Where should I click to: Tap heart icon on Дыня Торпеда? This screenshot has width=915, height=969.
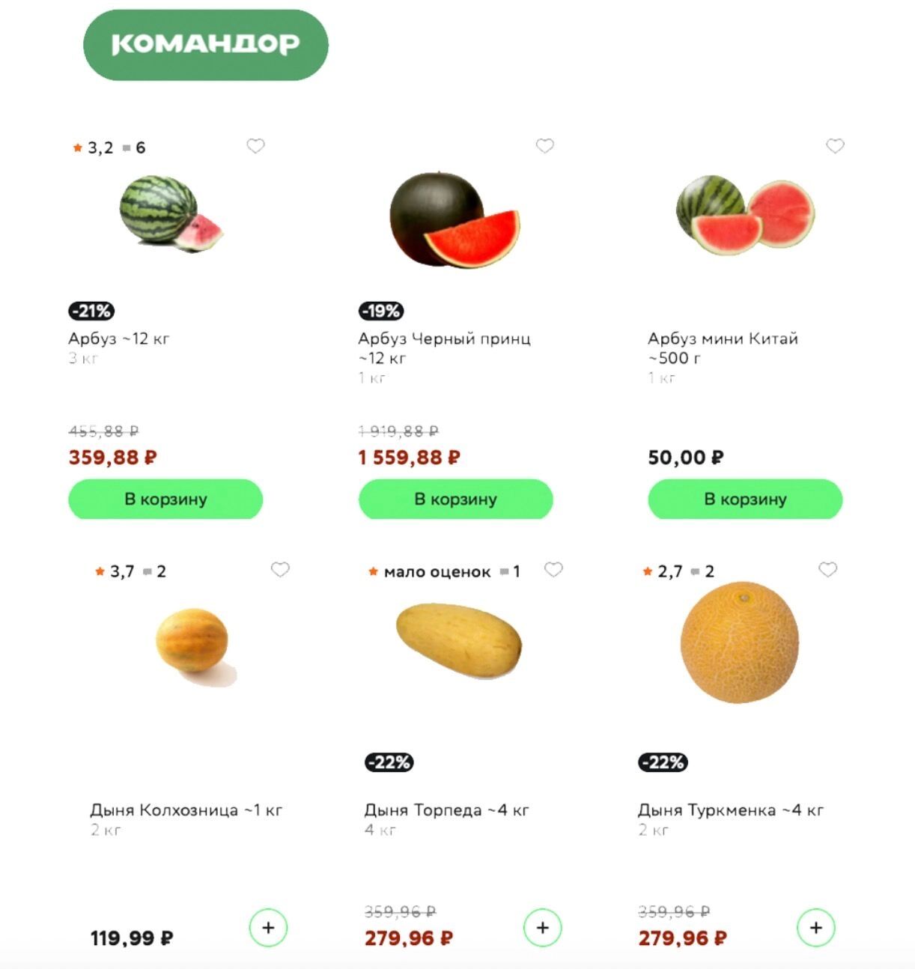[553, 570]
